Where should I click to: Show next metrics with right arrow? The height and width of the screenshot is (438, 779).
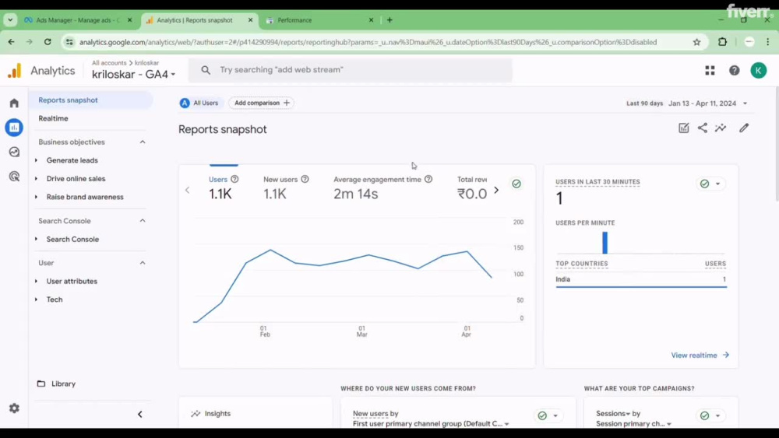495,190
